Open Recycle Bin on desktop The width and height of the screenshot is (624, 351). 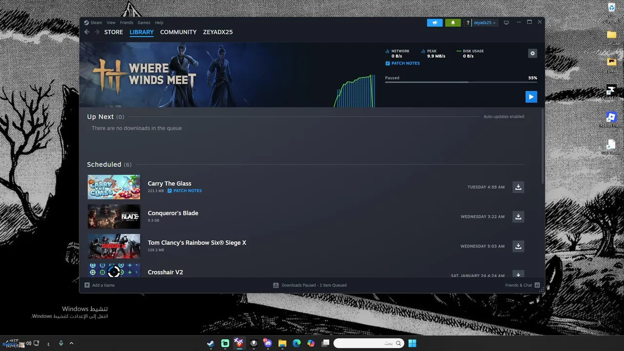[x=611, y=13]
